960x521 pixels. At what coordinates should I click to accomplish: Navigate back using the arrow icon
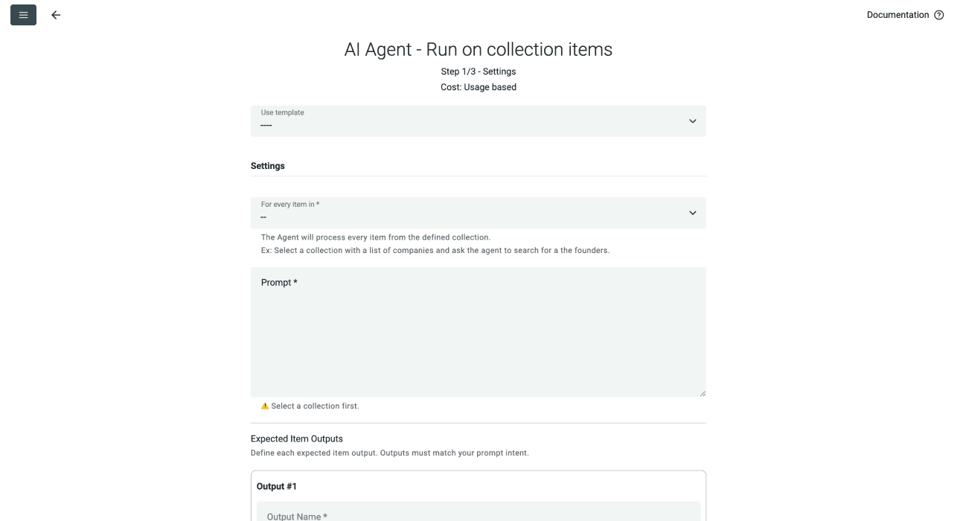coord(56,14)
